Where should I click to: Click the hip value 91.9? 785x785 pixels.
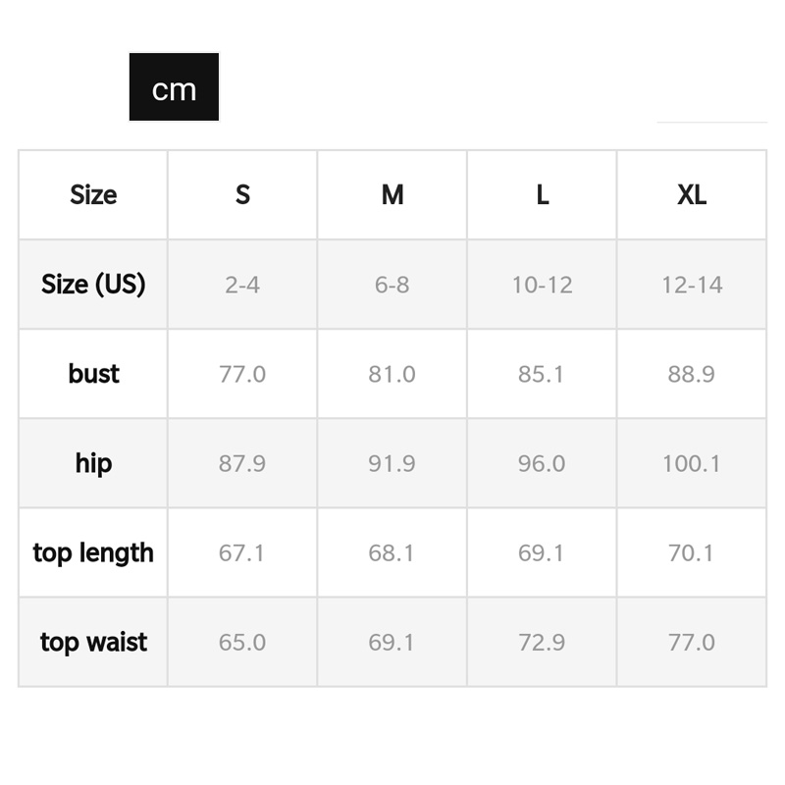coord(392,463)
